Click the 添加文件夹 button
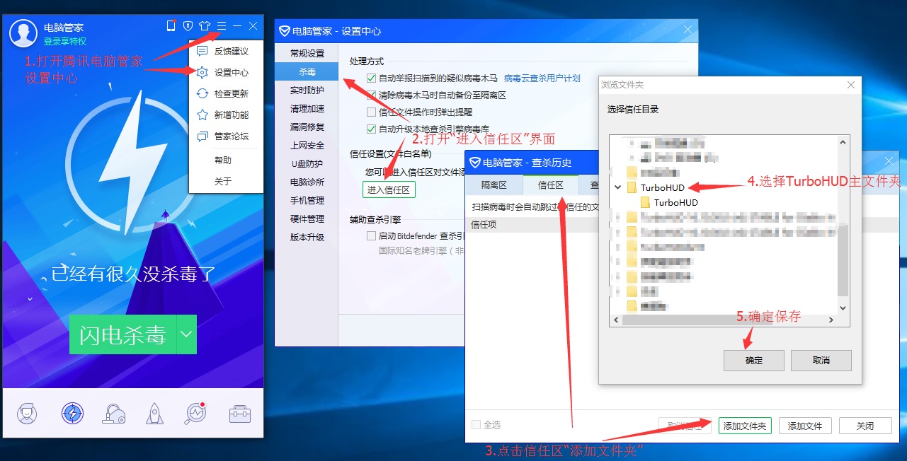This screenshot has width=907, height=461. (745, 426)
